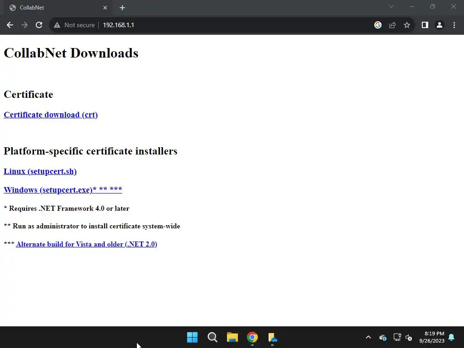
Task: Select the CollabNet browser tab
Action: click(x=57, y=8)
